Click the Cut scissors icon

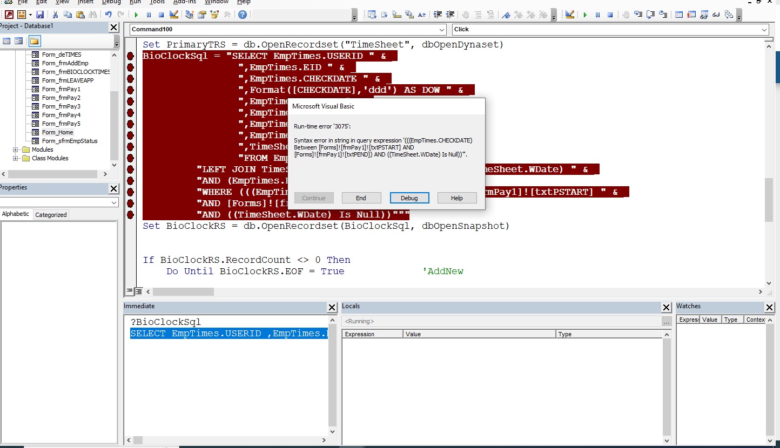[56, 15]
